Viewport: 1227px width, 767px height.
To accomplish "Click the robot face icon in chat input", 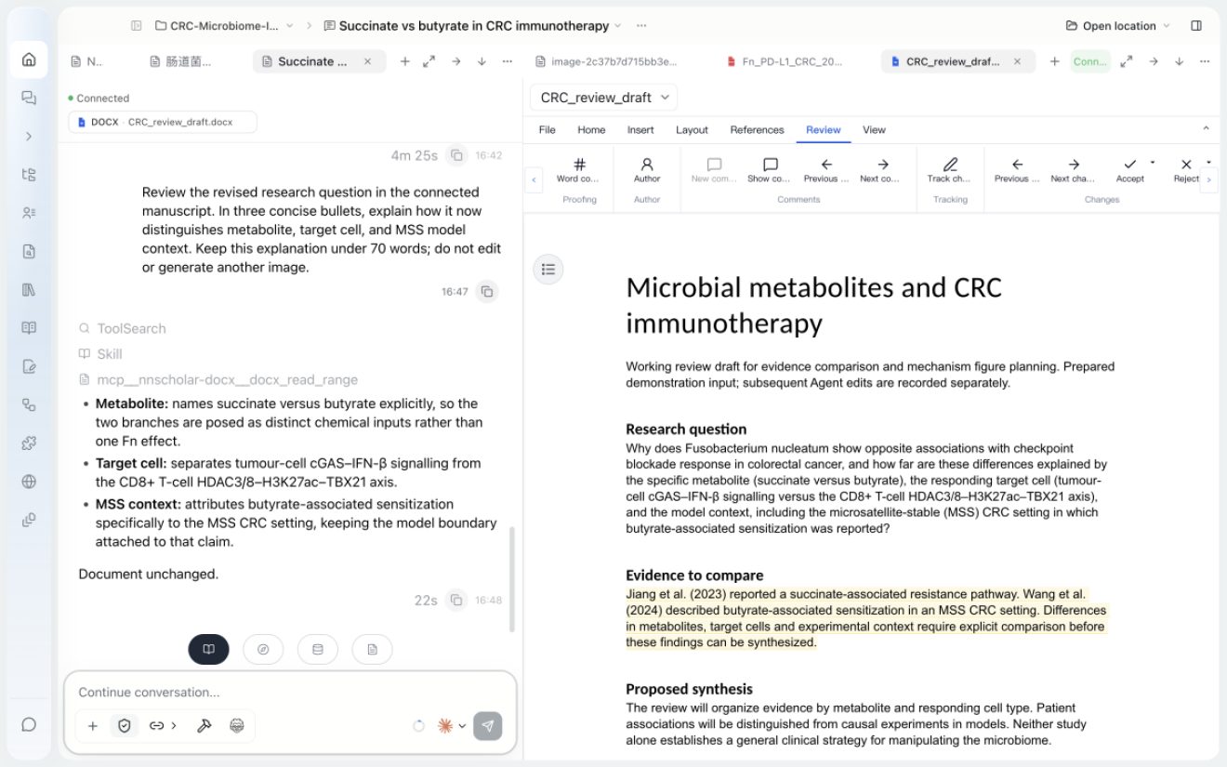I will [237, 726].
